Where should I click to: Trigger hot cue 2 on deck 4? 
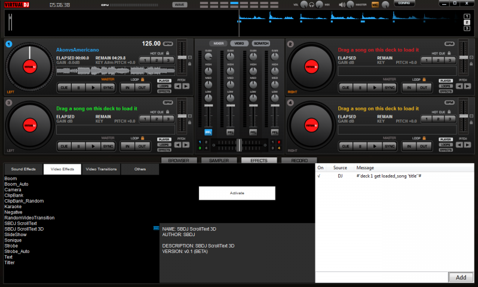click(438, 119)
